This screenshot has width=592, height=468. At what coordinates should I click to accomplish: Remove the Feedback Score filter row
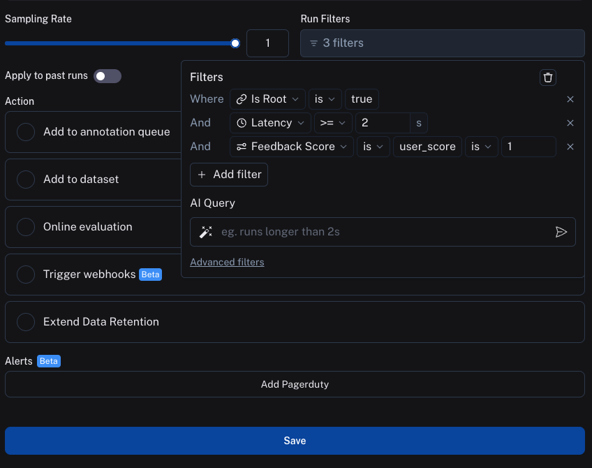[x=570, y=147]
